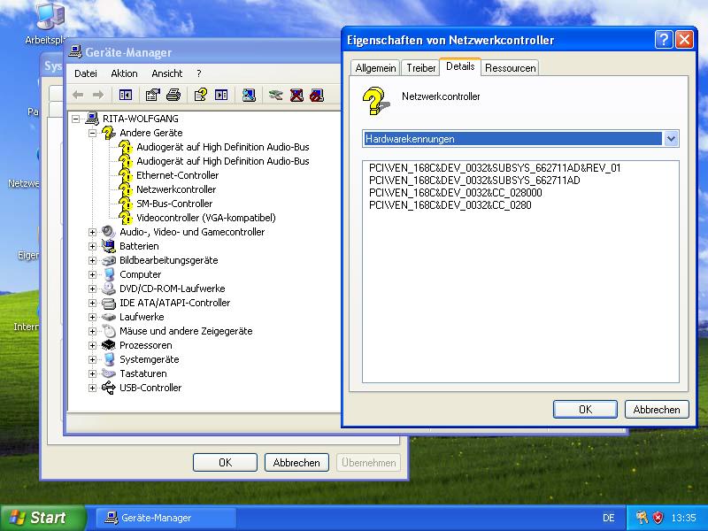
Task: Click OK in the background system dialog
Action: [x=225, y=462]
